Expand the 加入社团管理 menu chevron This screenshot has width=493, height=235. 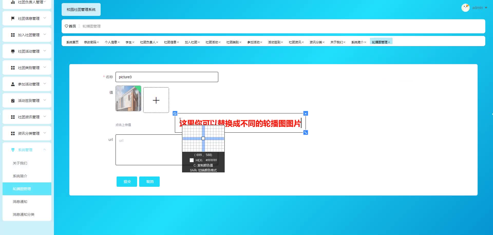click(45, 34)
